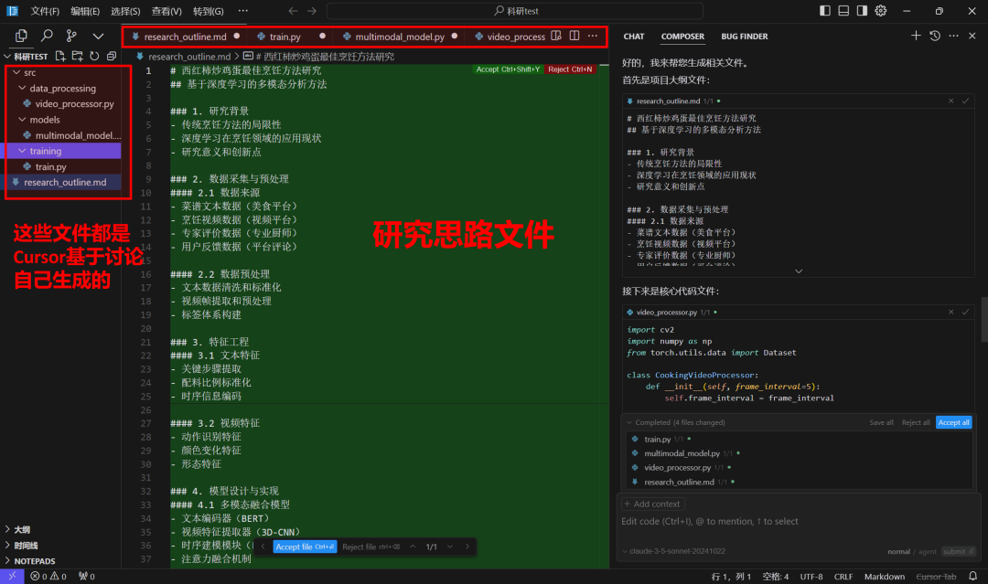The height and width of the screenshot is (584, 988).
Task: Click the Reject Ctrl+N button
Action: click(x=571, y=69)
